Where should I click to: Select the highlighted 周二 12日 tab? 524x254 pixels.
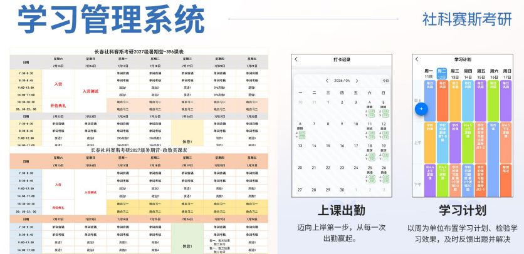click(x=442, y=74)
